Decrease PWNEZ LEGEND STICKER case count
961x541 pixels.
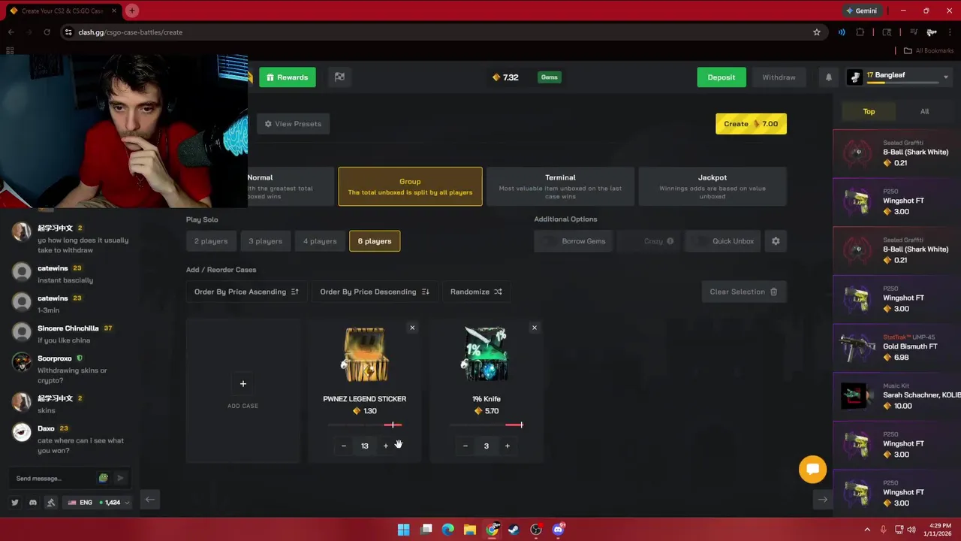pyautogui.click(x=344, y=446)
